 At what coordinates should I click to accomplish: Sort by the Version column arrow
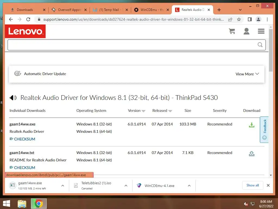(x=143, y=111)
